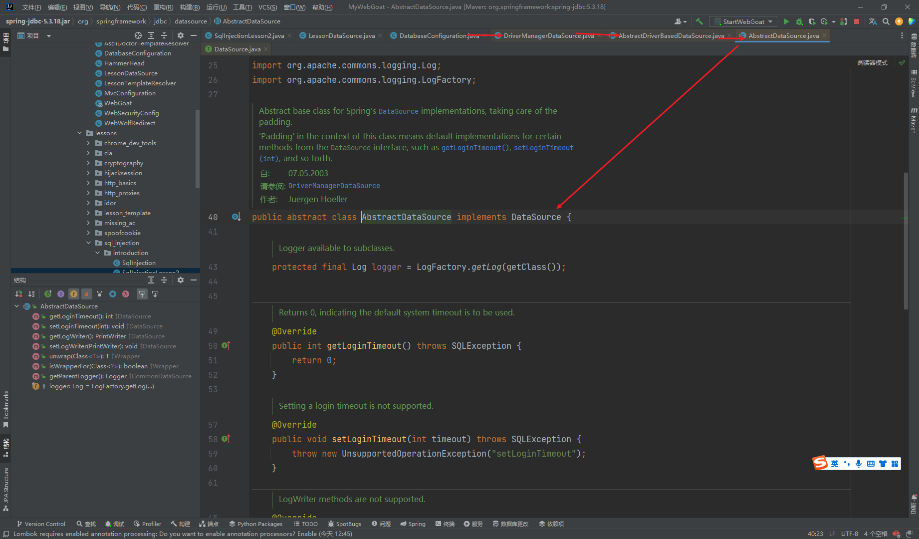
Task: Build project with the hammer icon
Action: [x=699, y=21]
